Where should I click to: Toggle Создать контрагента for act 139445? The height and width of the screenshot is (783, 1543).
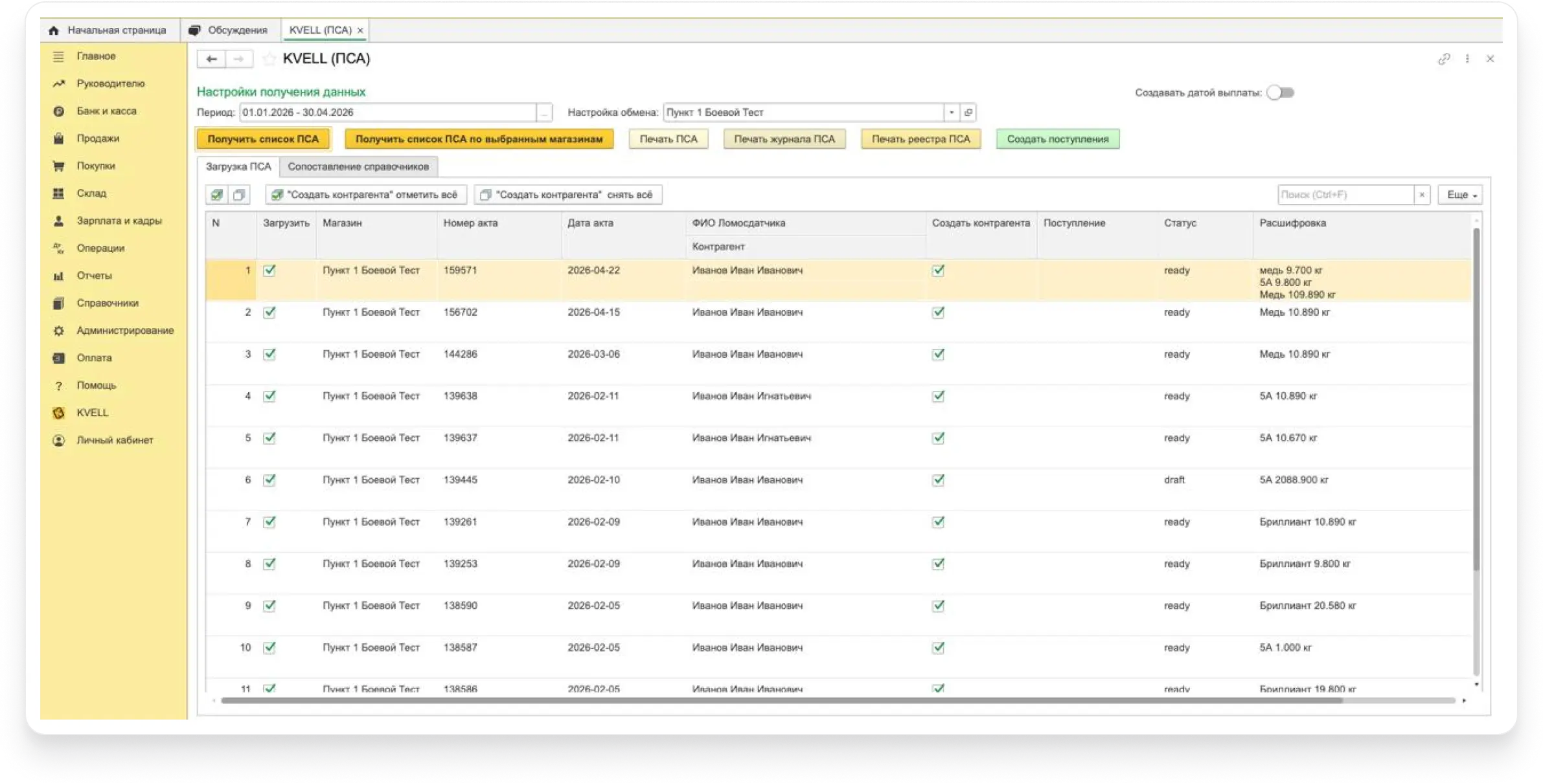coord(938,480)
